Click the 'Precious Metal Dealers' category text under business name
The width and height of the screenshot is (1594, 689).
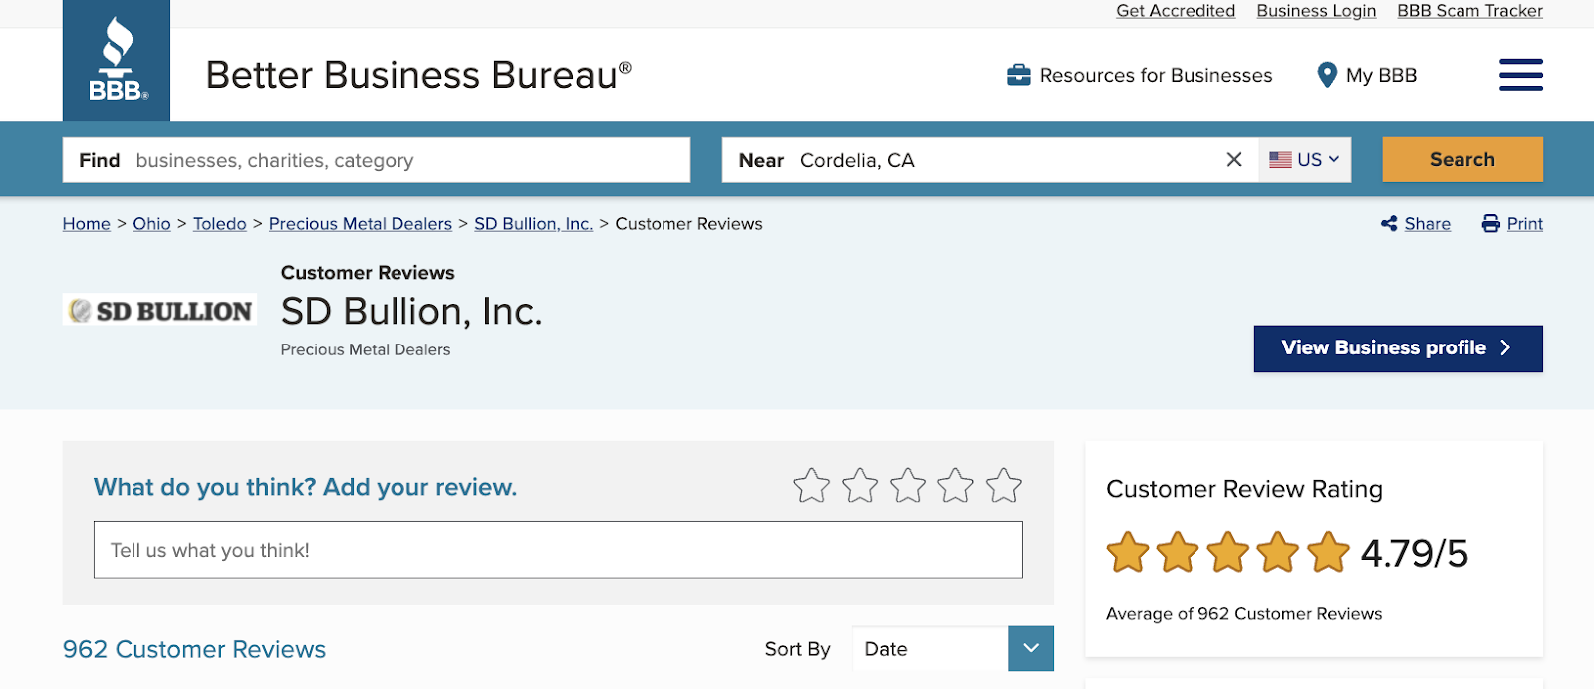pos(366,349)
